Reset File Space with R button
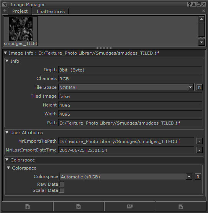The image size is (208, 213). 199,88
